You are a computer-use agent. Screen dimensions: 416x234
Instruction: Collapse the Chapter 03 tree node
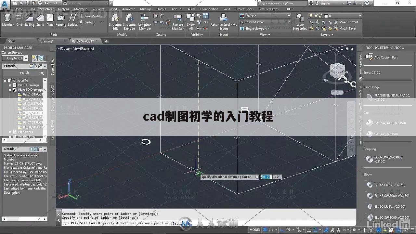coord(5,80)
